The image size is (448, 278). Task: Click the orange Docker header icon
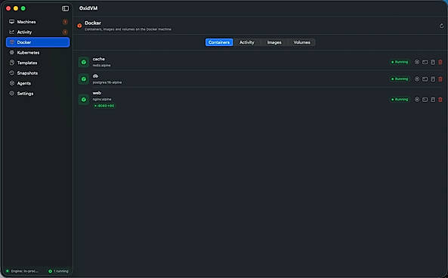pos(80,26)
